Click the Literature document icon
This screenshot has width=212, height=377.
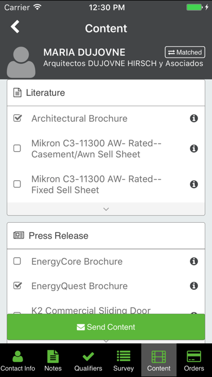click(17, 93)
